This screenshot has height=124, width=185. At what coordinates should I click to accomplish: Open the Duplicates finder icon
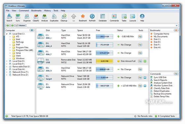pos(54,18)
